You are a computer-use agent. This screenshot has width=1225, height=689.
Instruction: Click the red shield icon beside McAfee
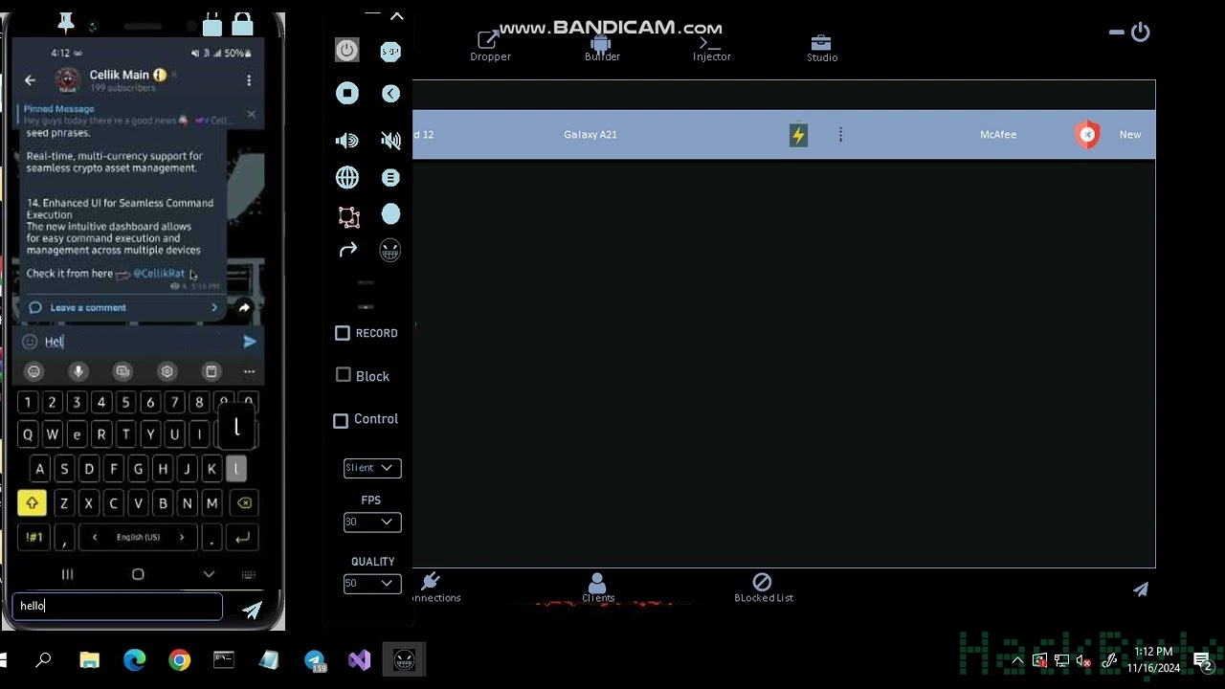click(x=1087, y=135)
